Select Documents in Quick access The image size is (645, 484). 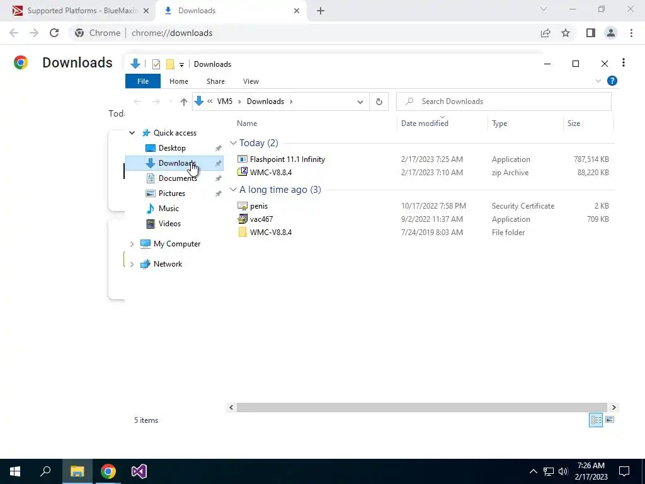click(x=178, y=178)
